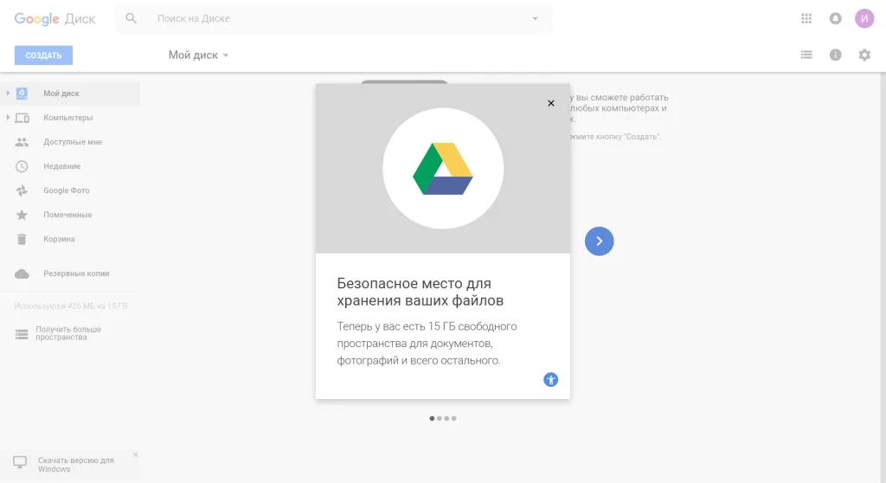Screen dimensions: 886x483
Task: Click the Помеченные star icon
Action: click(x=22, y=215)
